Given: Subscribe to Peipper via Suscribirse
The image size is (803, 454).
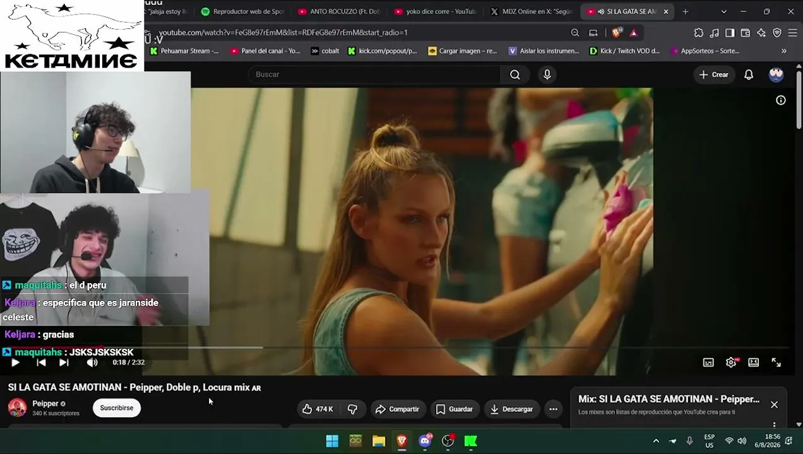Looking at the screenshot, I should click(117, 408).
